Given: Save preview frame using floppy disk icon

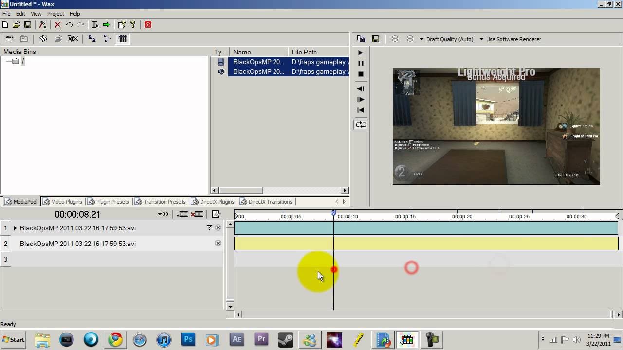Looking at the screenshot, I should pos(376,39).
